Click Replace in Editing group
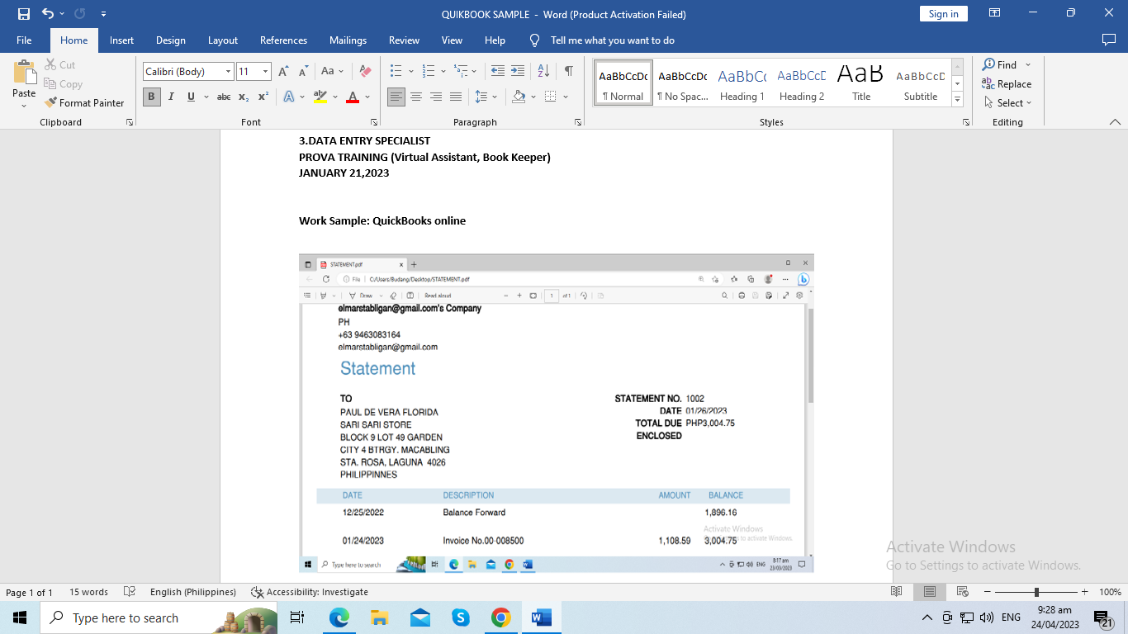 pos(1007,84)
